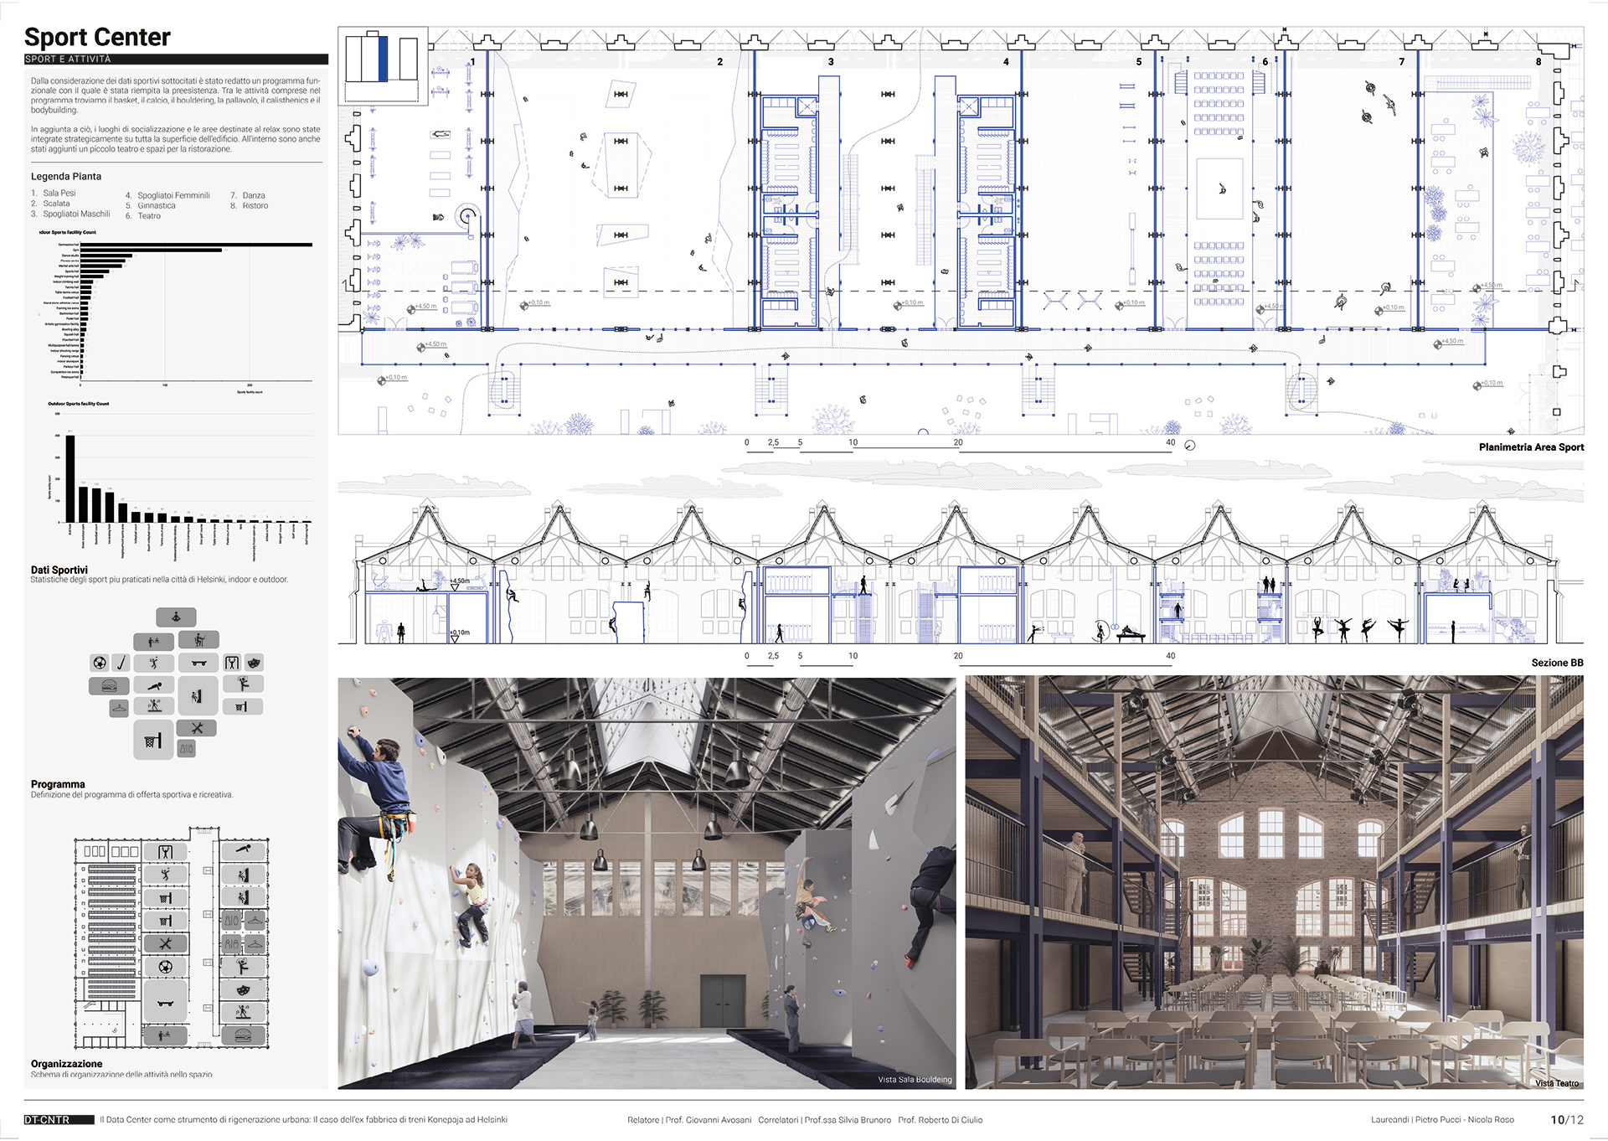Click the theatre interior render image

(x=1273, y=882)
